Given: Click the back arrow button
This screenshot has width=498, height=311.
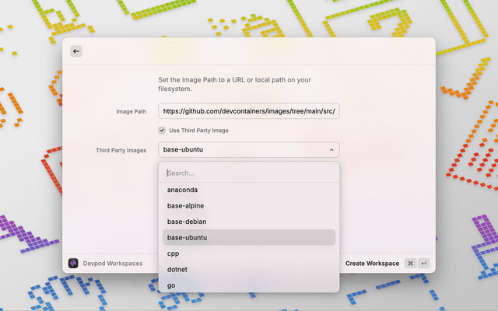Looking at the screenshot, I should pos(76,51).
